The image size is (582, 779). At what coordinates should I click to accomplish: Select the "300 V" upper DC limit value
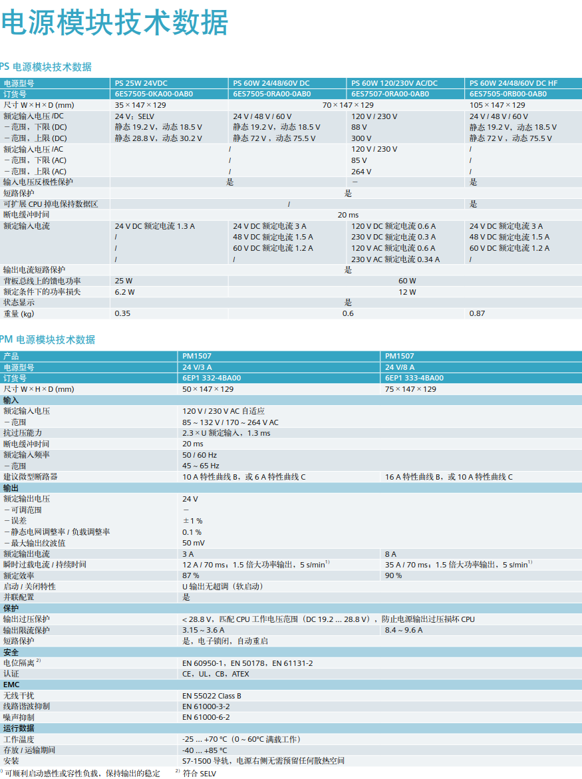pos(361,138)
